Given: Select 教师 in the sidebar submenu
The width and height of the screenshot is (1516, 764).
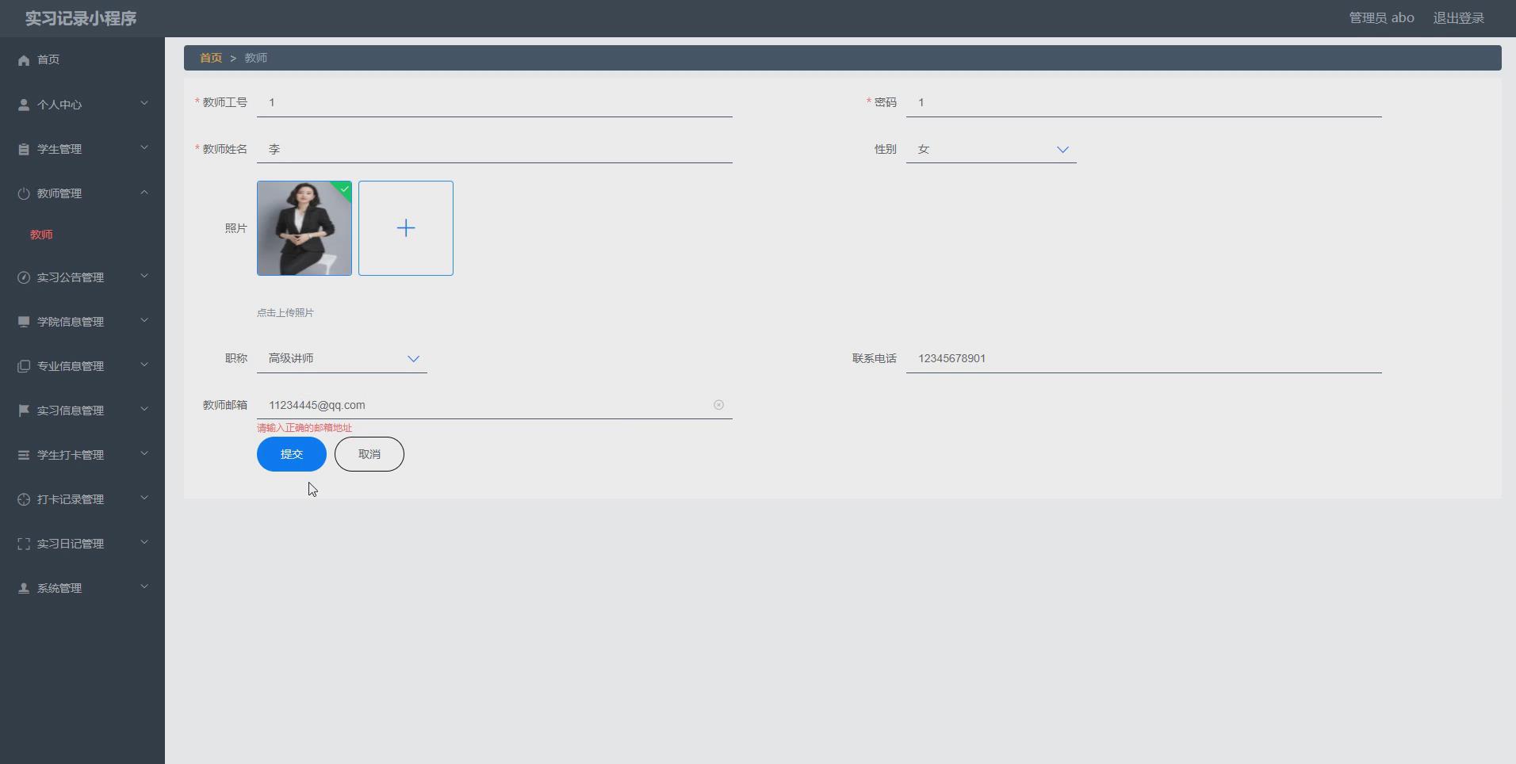Looking at the screenshot, I should pyautogui.click(x=41, y=235).
